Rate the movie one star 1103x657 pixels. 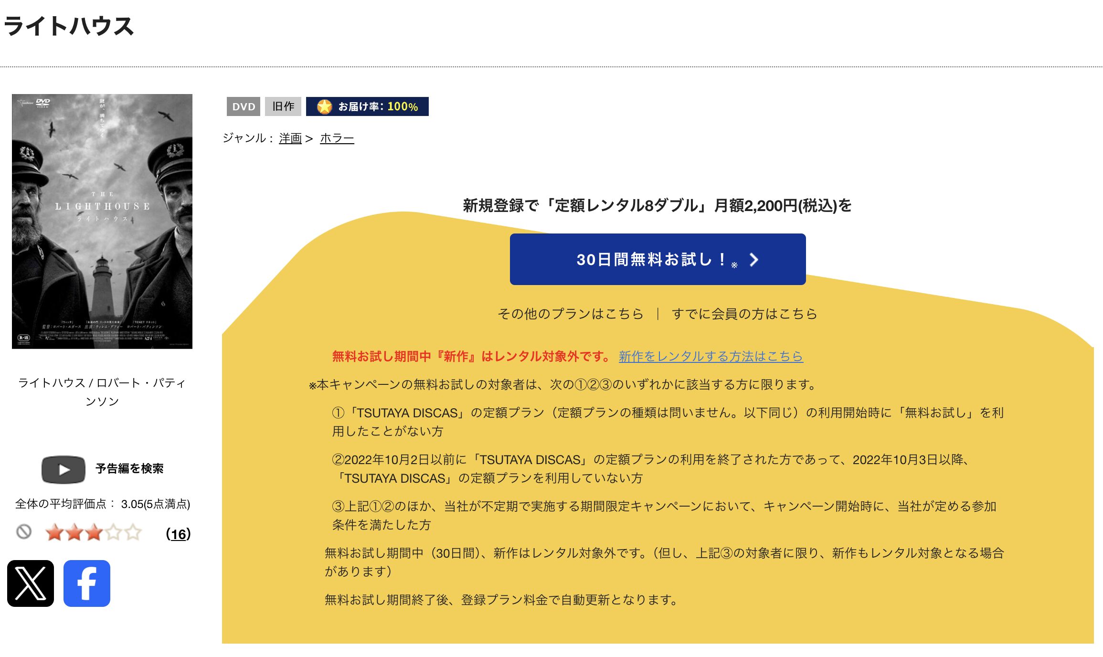point(54,532)
